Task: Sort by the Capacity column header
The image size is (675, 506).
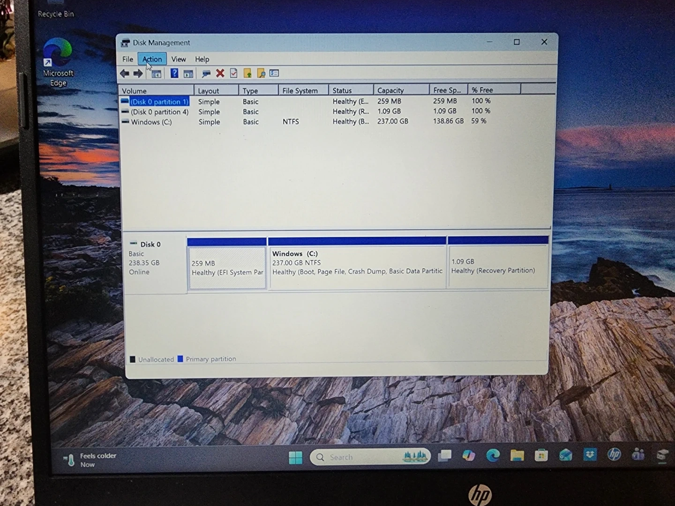Action: coord(390,90)
